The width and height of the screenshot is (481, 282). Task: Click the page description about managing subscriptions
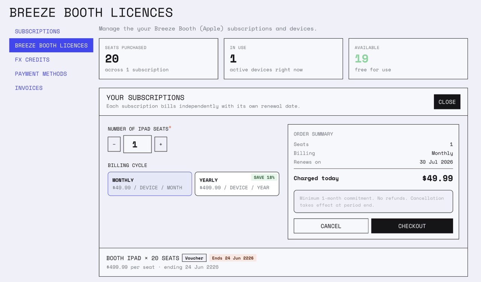[208, 29]
